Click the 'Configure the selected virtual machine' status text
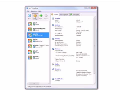This screenshot has height=90, width=120. tap(39, 86)
